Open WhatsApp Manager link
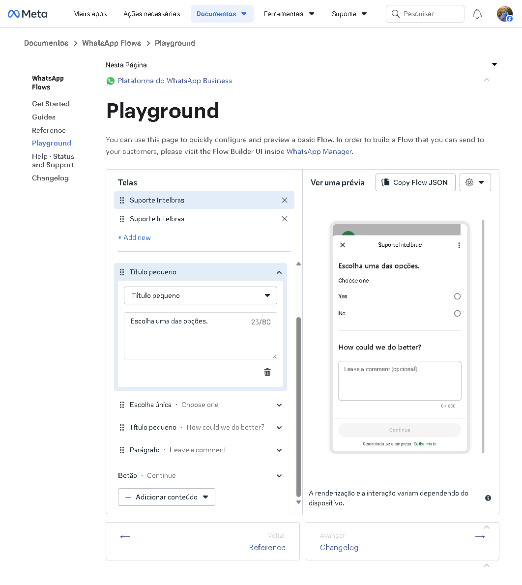 [319, 152]
